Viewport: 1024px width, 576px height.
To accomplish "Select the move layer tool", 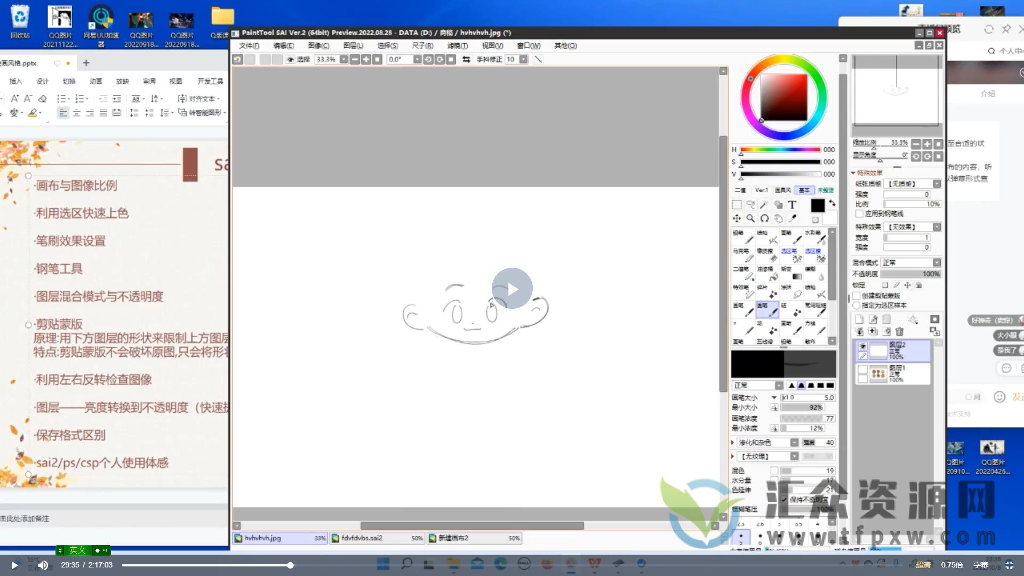I will [737, 219].
